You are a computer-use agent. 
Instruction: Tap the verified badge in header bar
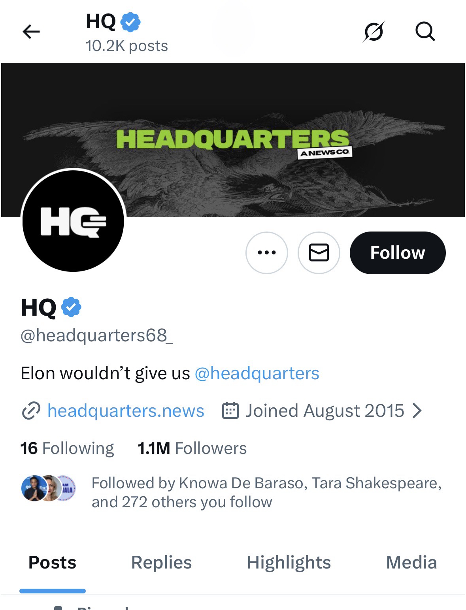pos(130,22)
